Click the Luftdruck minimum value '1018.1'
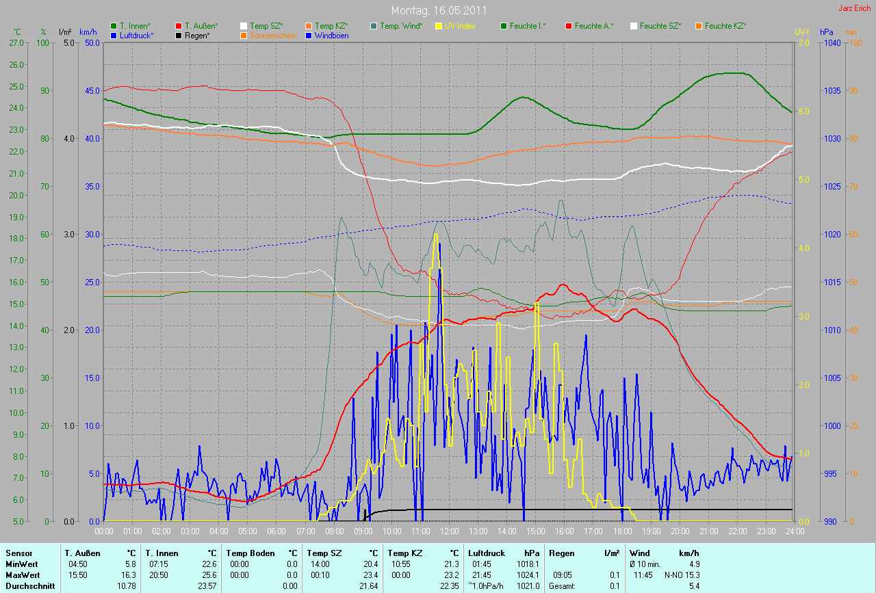The image size is (876, 593). [527, 564]
